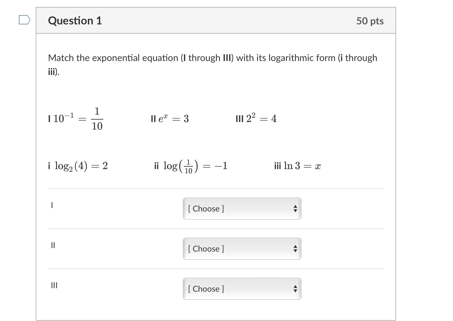Image resolution: width=453 pixels, height=321 pixels.
Task: Click the Question 1 header
Action: [x=75, y=20]
